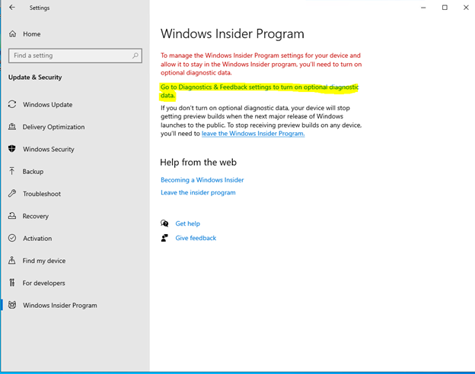Screen dimensions: 475x374
Task: Open Activation settings
Action: [37, 239]
